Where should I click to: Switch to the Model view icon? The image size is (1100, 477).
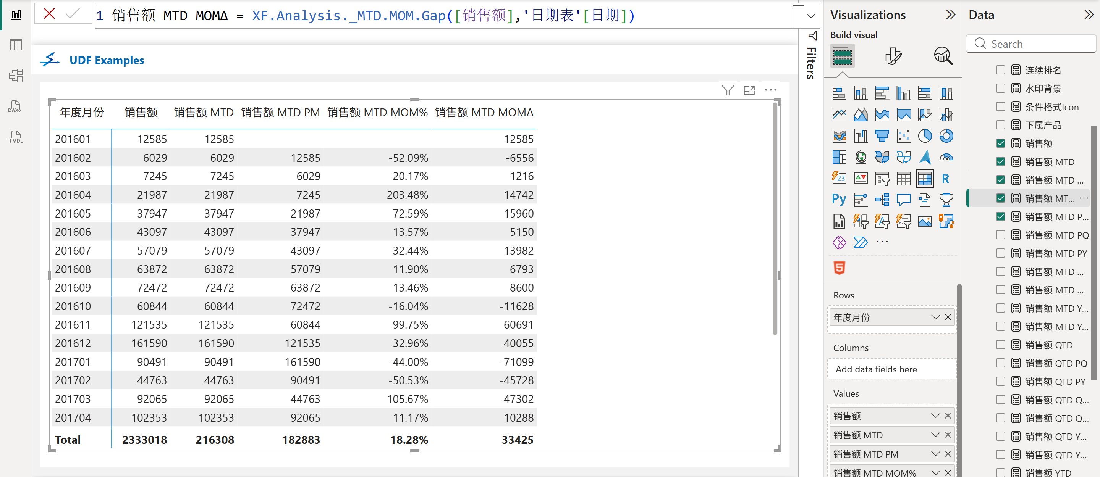pos(15,76)
